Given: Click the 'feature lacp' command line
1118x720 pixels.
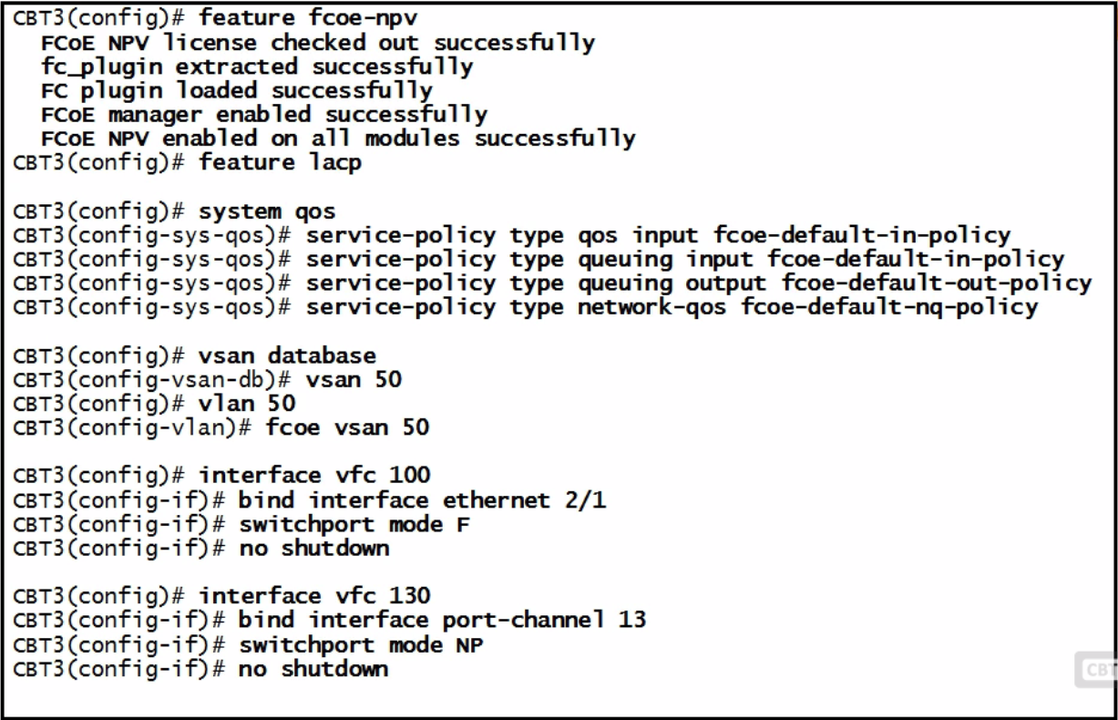Looking at the screenshot, I should [x=188, y=163].
